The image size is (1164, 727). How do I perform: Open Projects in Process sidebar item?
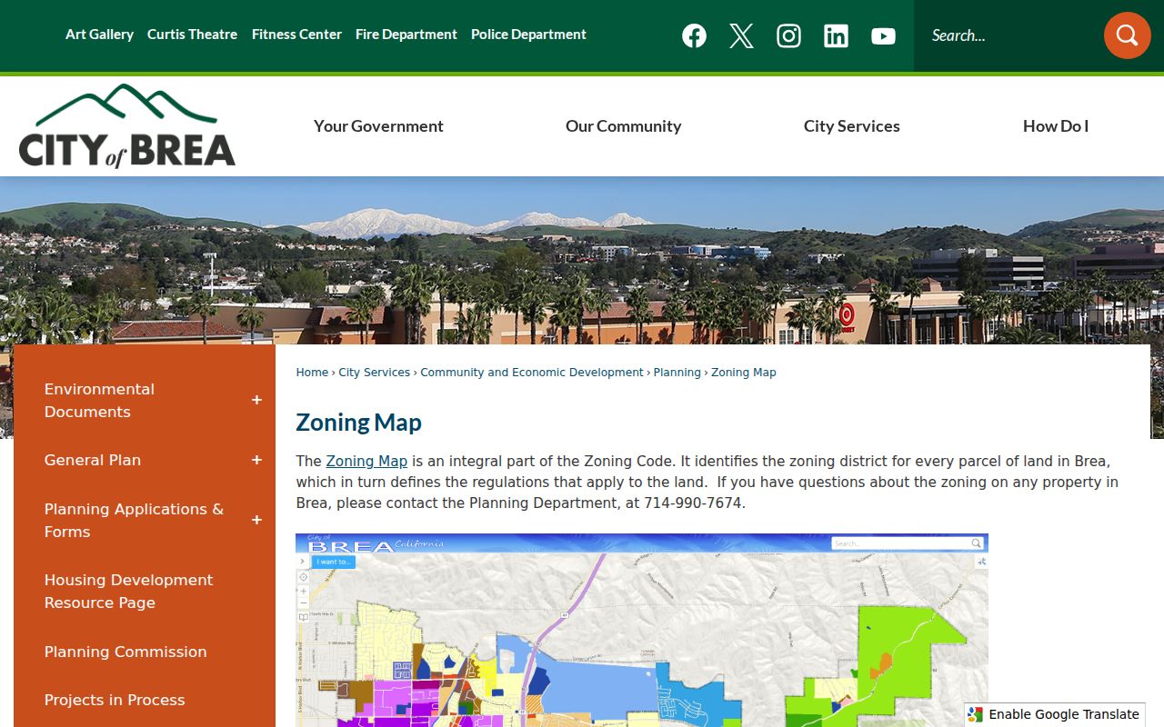[115, 700]
